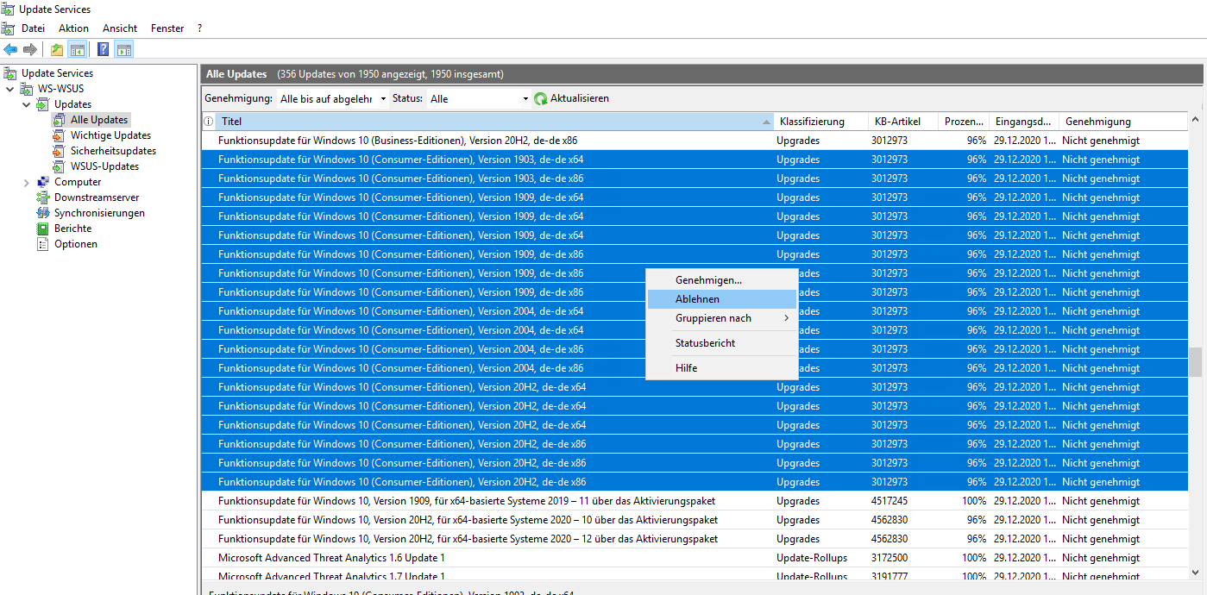Select Optionen in the tree

[76, 244]
